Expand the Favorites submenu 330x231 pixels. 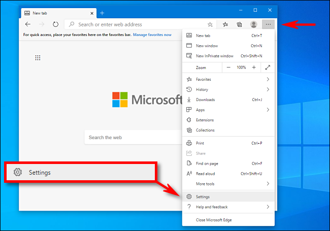228,79
